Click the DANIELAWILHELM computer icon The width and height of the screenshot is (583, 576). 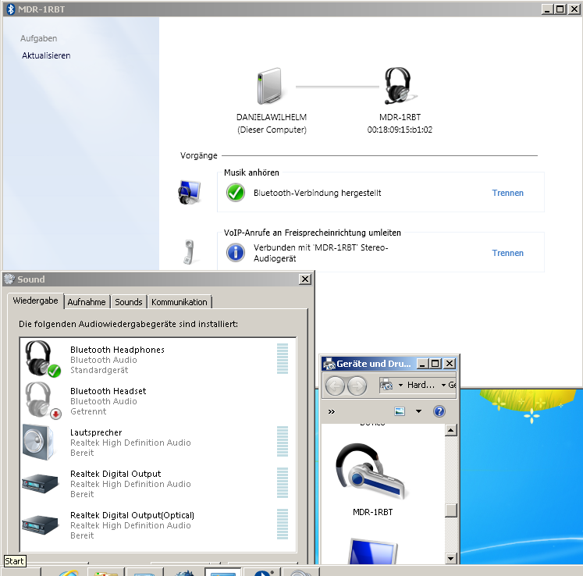click(270, 86)
